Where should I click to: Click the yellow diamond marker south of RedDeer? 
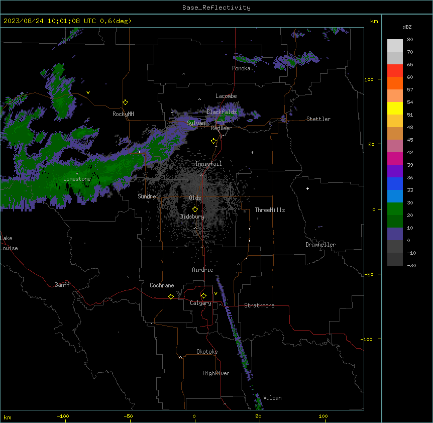point(214,141)
